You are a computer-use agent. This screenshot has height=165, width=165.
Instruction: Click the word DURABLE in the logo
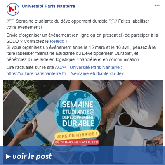point(78,123)
